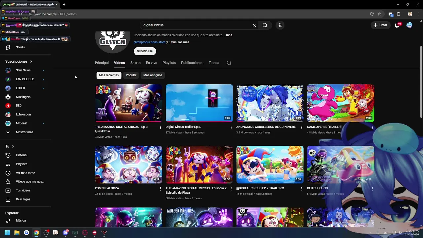Select the Más antiguos filter chip
This screenshot has height=238, width=423.
coord(153,75)
